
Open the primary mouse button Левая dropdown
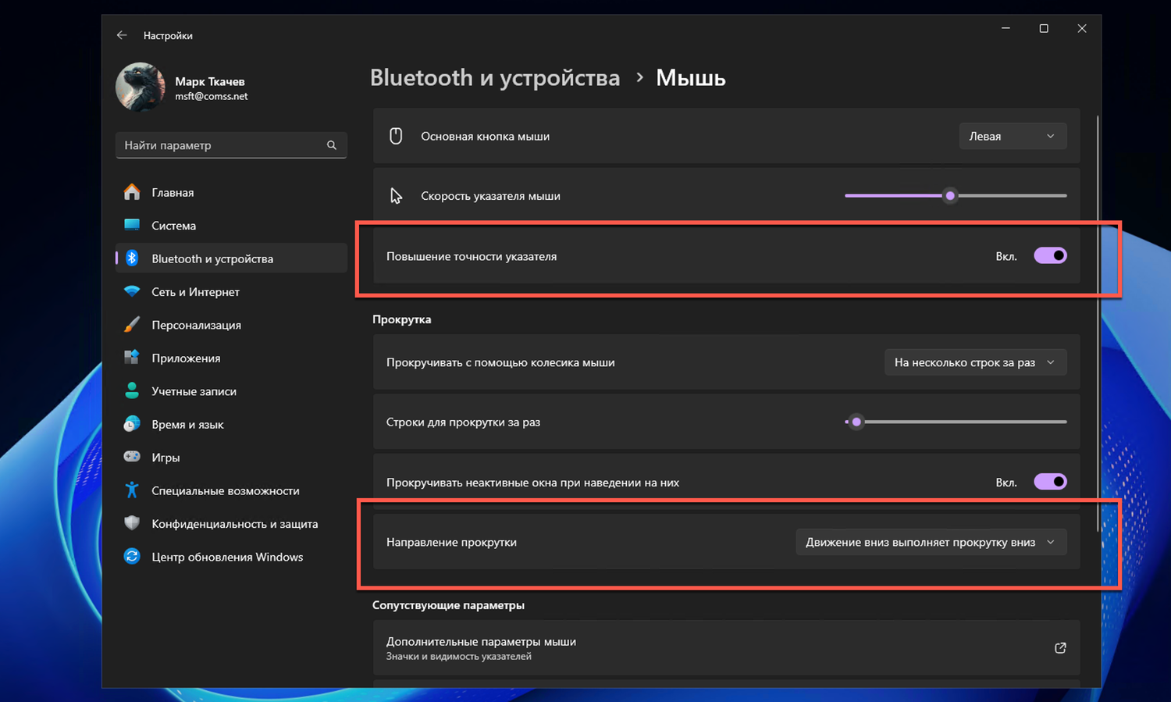point(1013,136)
